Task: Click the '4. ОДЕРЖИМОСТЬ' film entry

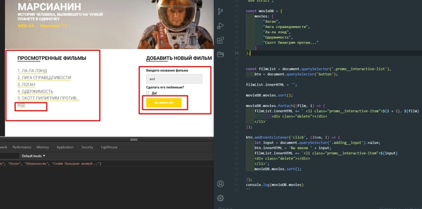Action: coord(35,91)
